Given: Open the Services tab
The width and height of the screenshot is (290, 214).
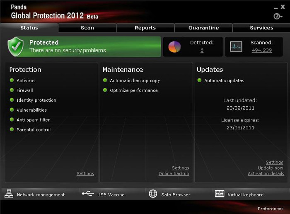Looking at the screenshot, I should pos(261,28).
